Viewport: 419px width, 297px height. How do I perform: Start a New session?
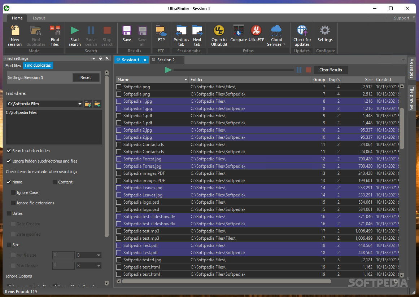15,36
